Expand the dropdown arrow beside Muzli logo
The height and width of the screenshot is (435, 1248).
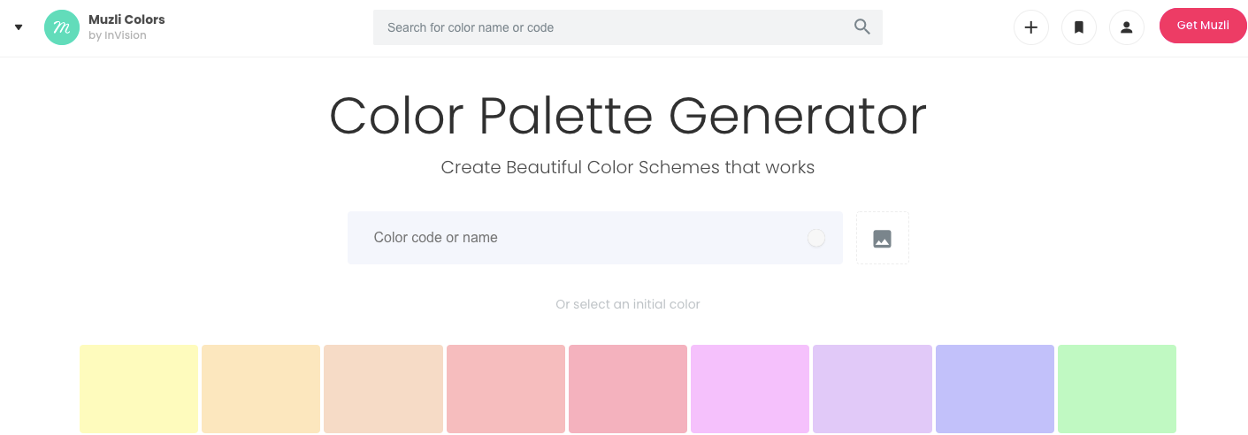tap(19, 27)
